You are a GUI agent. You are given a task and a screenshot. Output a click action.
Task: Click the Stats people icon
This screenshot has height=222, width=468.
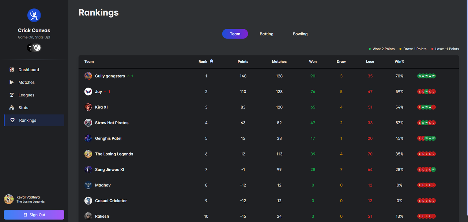(12, 108)
